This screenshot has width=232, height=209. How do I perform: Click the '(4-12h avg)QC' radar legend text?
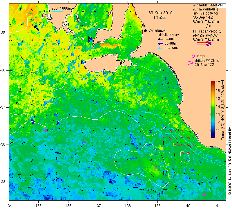[205, 35]
